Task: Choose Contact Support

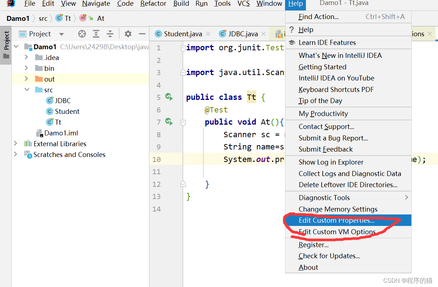Action: [x=348, y=126]
